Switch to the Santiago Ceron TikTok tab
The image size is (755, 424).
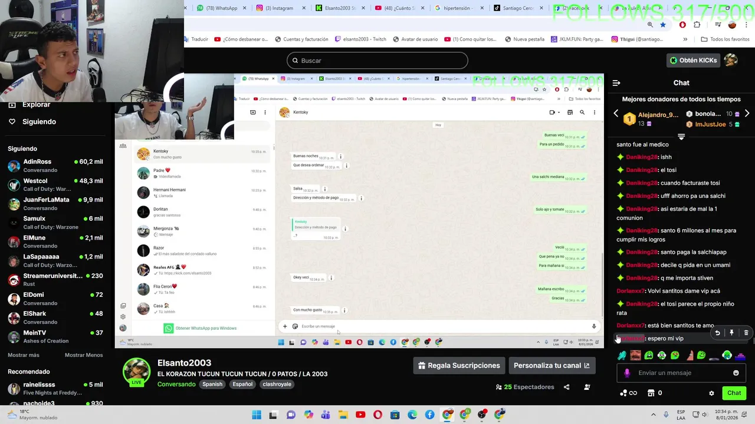tap(517, 8)
